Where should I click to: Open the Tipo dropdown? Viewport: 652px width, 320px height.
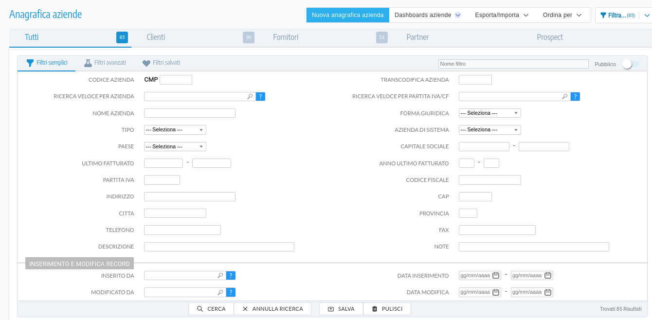coord(175,130)
